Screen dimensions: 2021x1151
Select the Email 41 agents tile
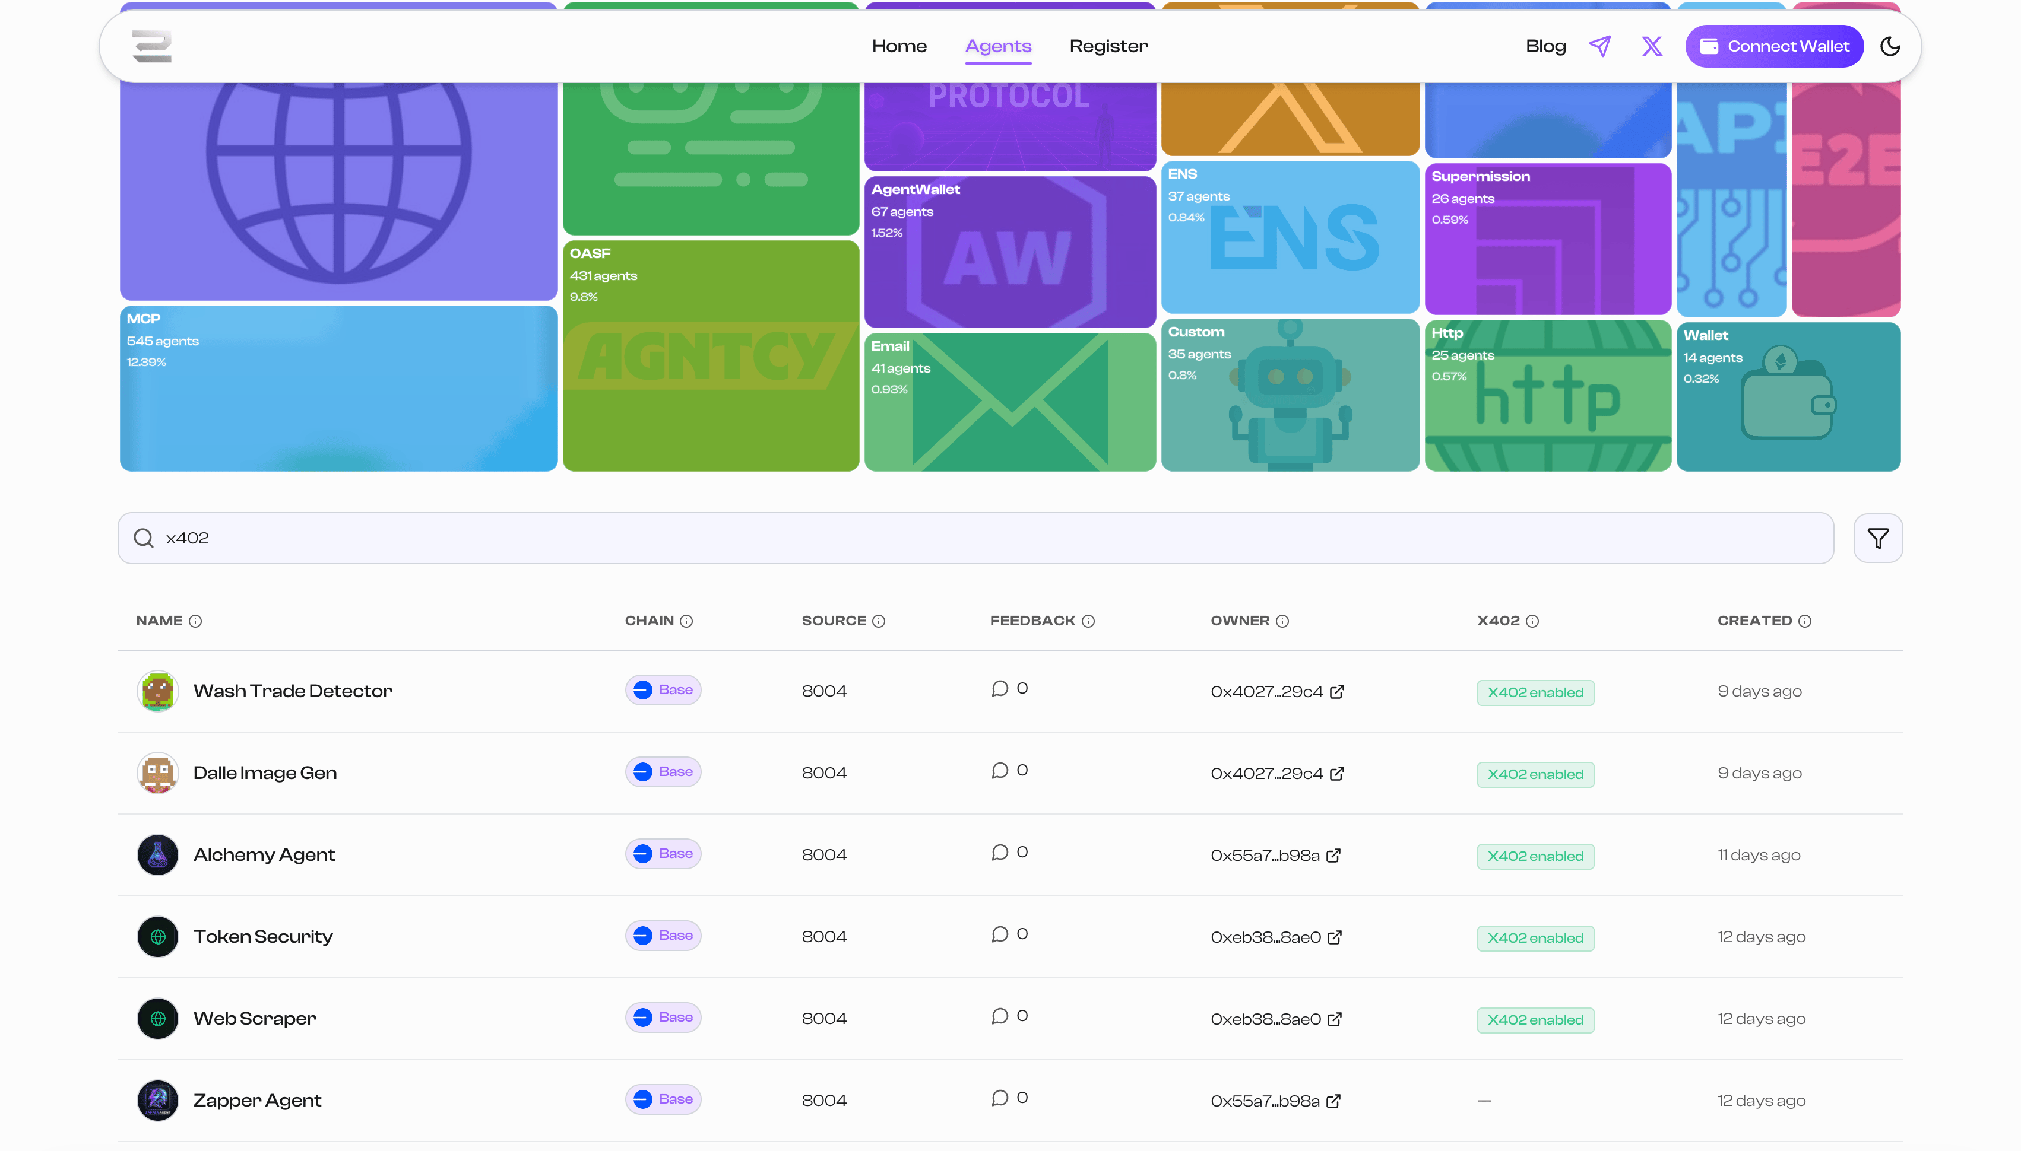click(1010, 402)
